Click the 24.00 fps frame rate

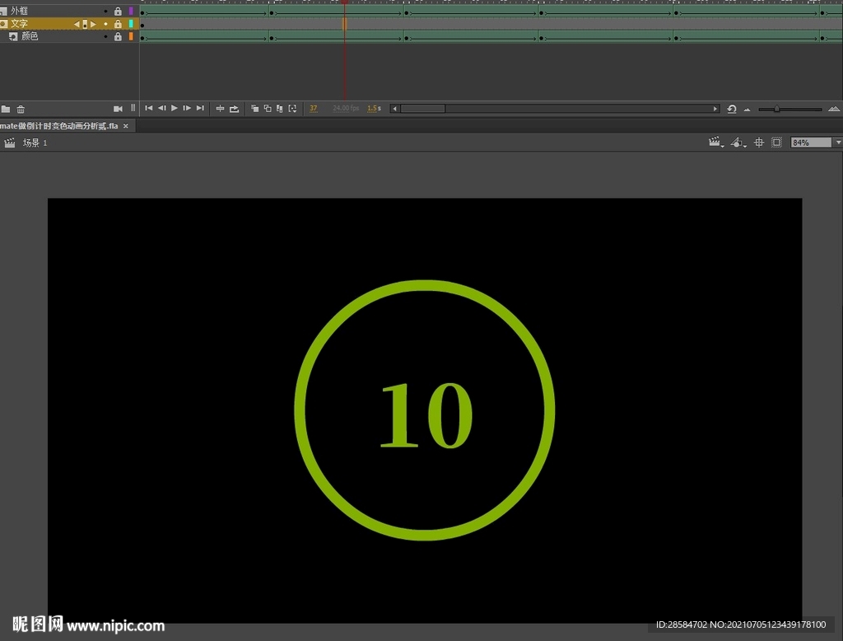pyautogui.click(x=346, y=108)
